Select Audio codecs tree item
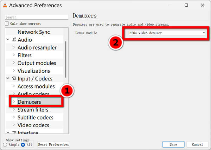The height and width of the screenshot is (150, 211). [x=33, y=93]
